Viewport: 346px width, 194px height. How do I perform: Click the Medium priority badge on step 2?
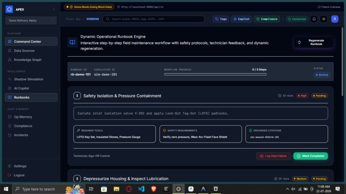[x=300, y=179]
